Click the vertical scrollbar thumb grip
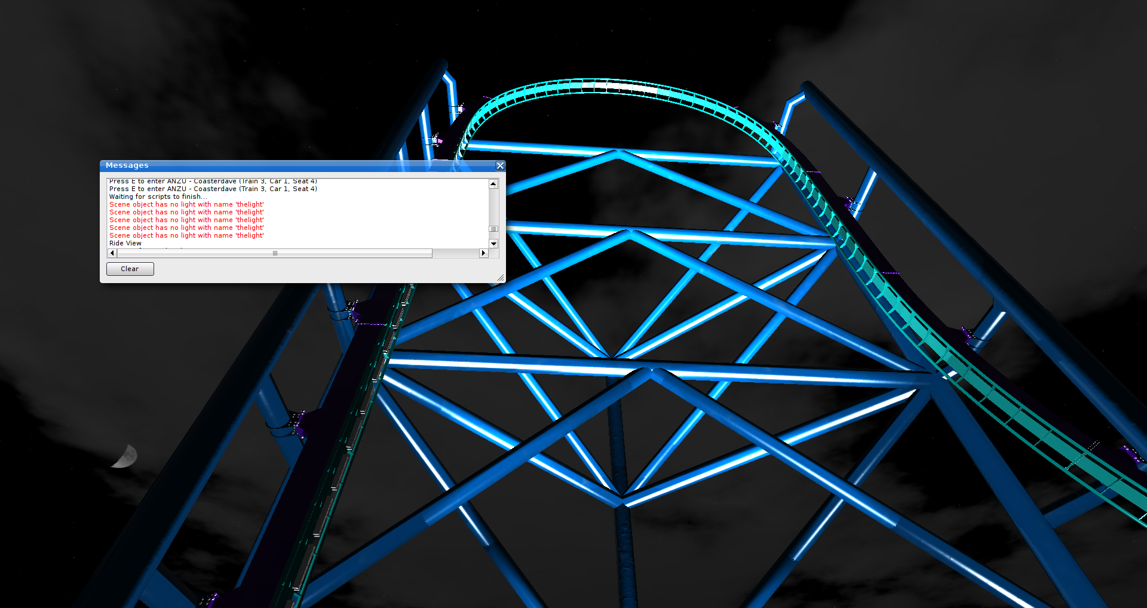The image size is (1147, 608). pyautogui.click(x=493, y=229)
